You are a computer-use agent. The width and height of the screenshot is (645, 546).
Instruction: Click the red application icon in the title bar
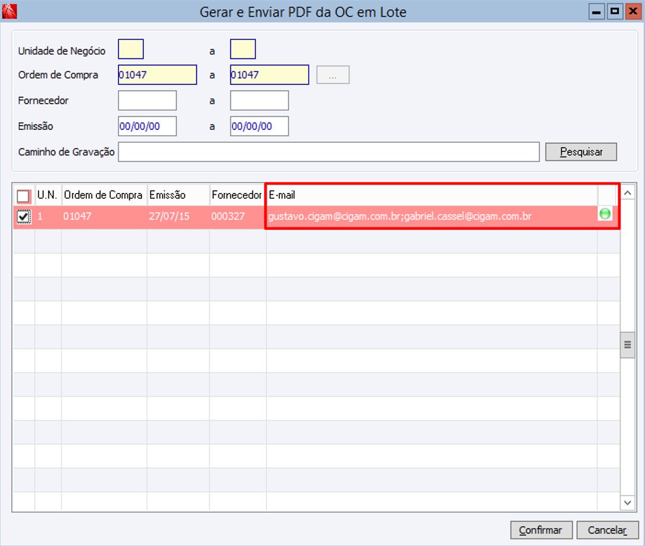point(9,11)
